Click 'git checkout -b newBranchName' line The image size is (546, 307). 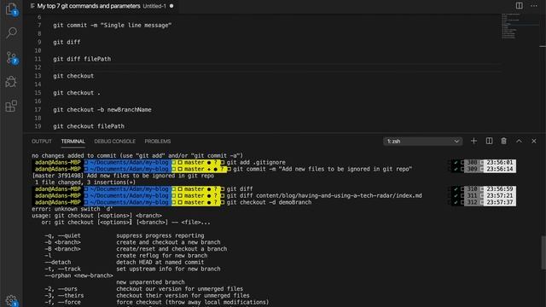(x=102, y=110)
